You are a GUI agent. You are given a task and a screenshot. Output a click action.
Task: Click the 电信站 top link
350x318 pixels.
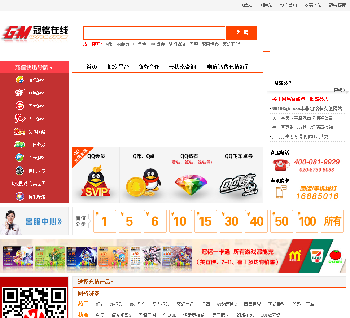[x=246, y=5]
